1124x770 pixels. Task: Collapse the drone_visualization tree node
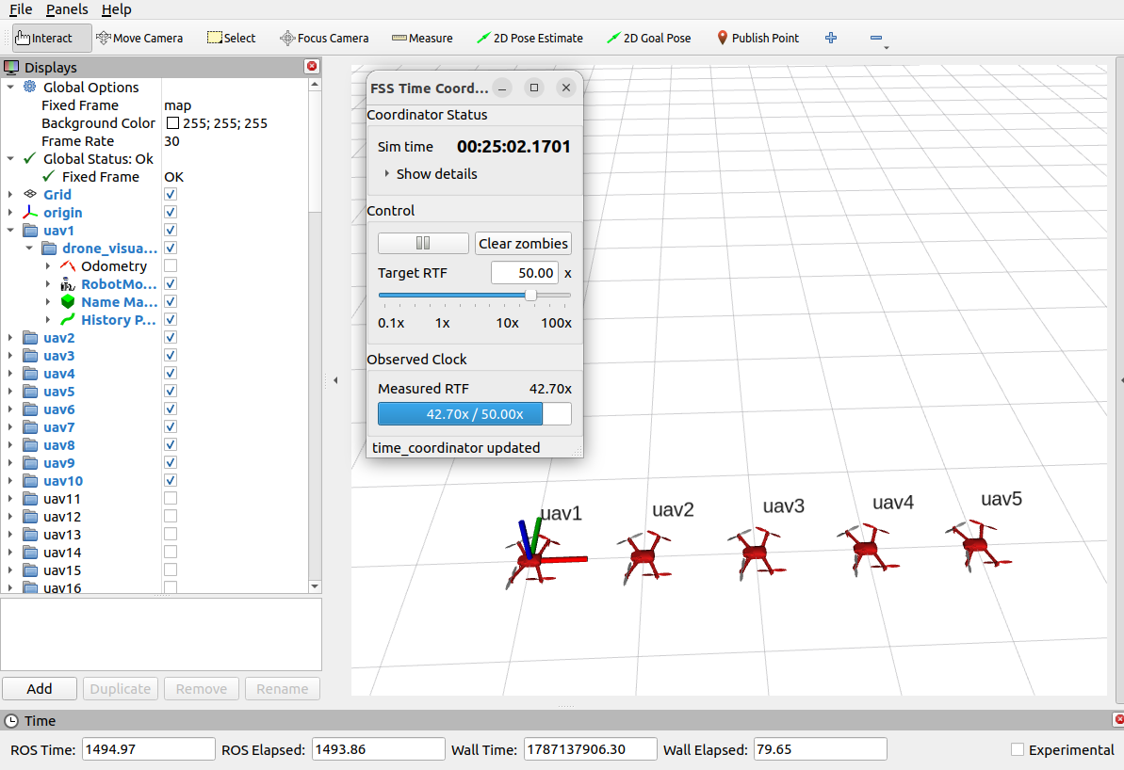(29, 248)
